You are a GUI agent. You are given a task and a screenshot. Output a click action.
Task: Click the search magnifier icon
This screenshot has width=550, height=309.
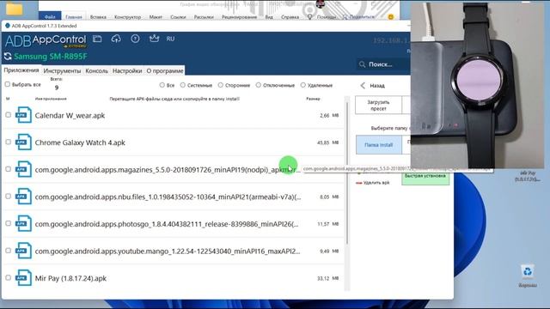tap(363, 64)
